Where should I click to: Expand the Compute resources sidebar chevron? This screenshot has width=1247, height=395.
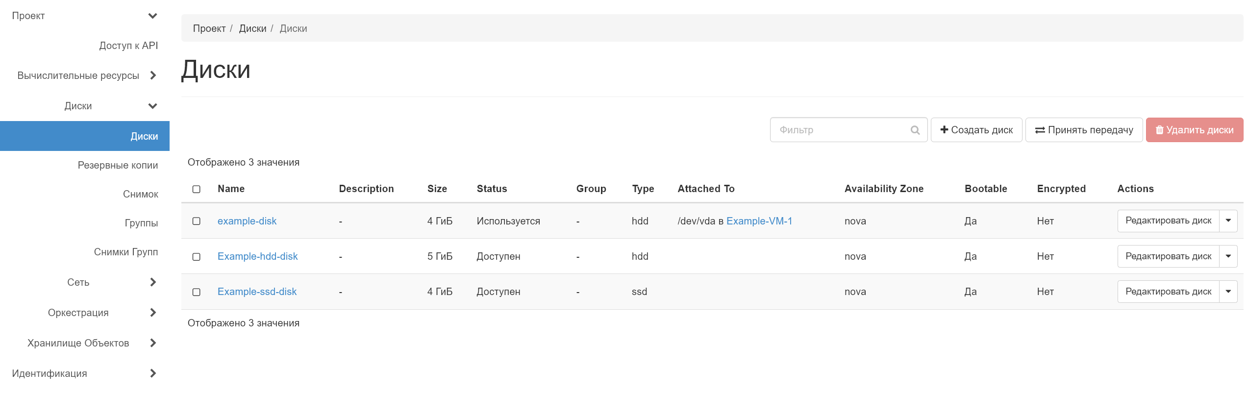click(x=153, y=75)
